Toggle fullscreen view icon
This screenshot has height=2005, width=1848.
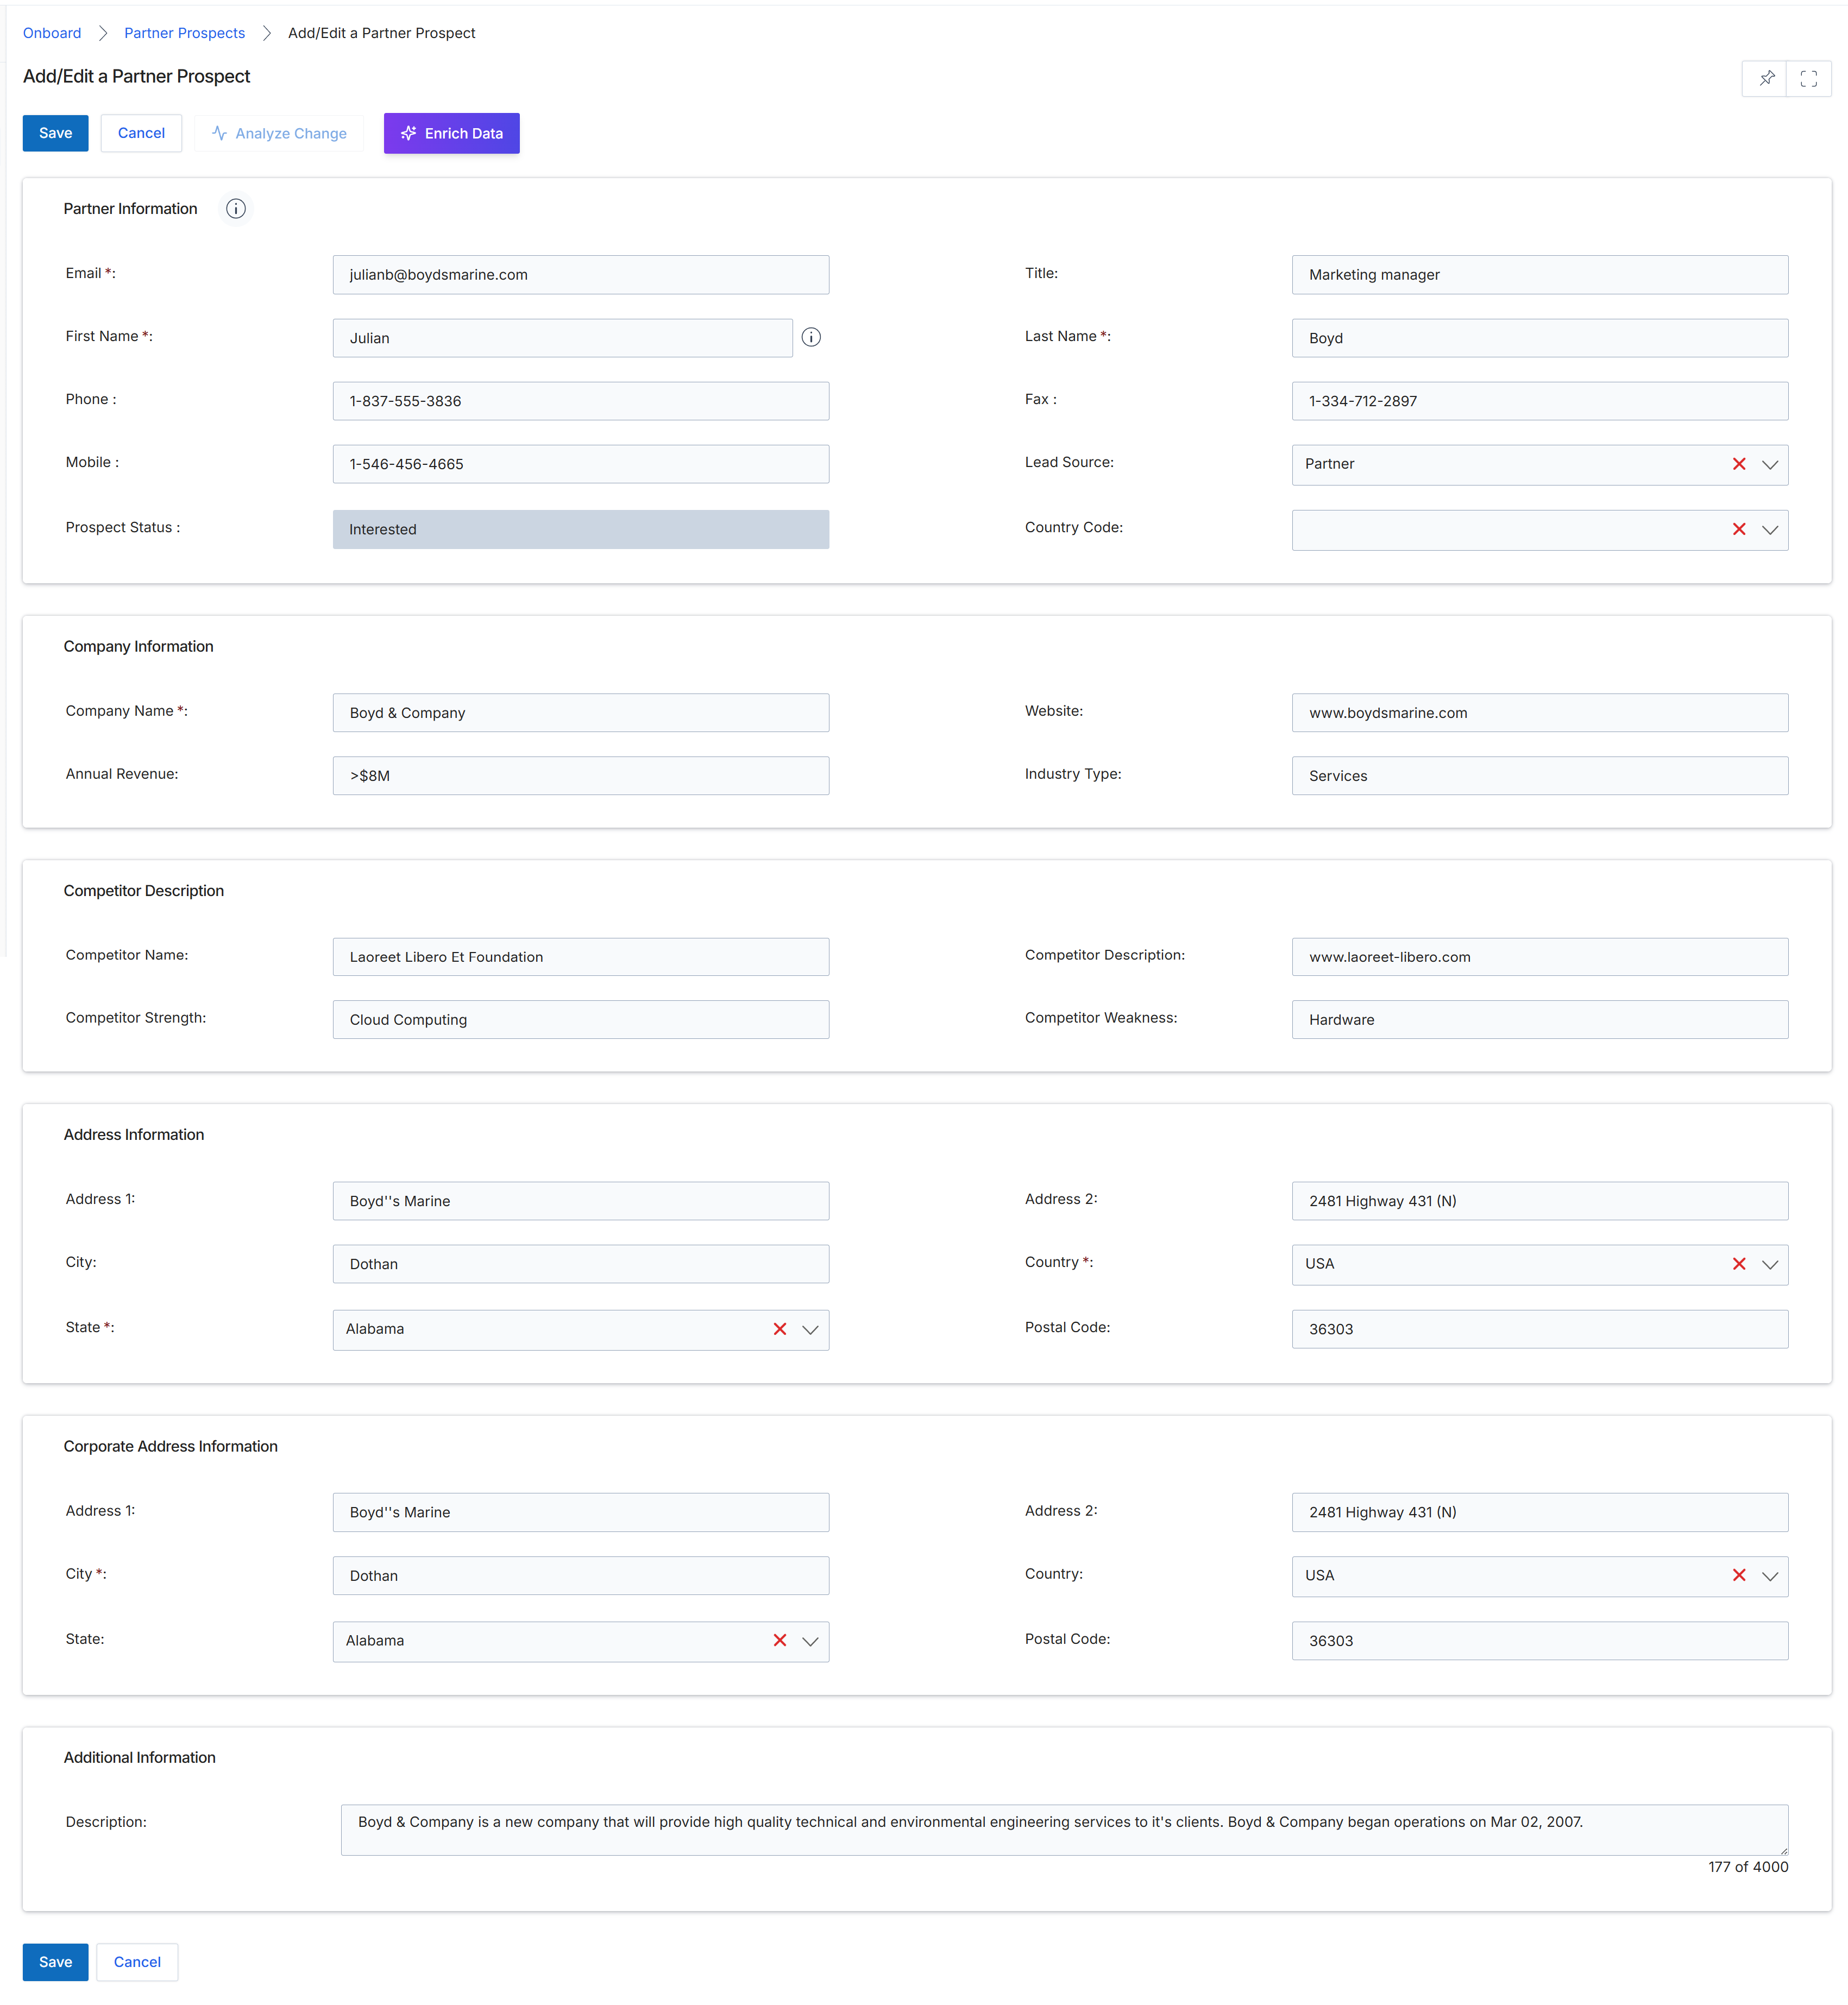click(x=1808, y=78)
